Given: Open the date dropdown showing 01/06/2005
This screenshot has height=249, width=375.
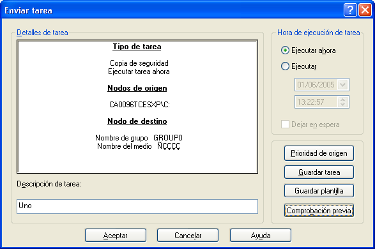Looking at the screenshot, I should click(343, 84).
